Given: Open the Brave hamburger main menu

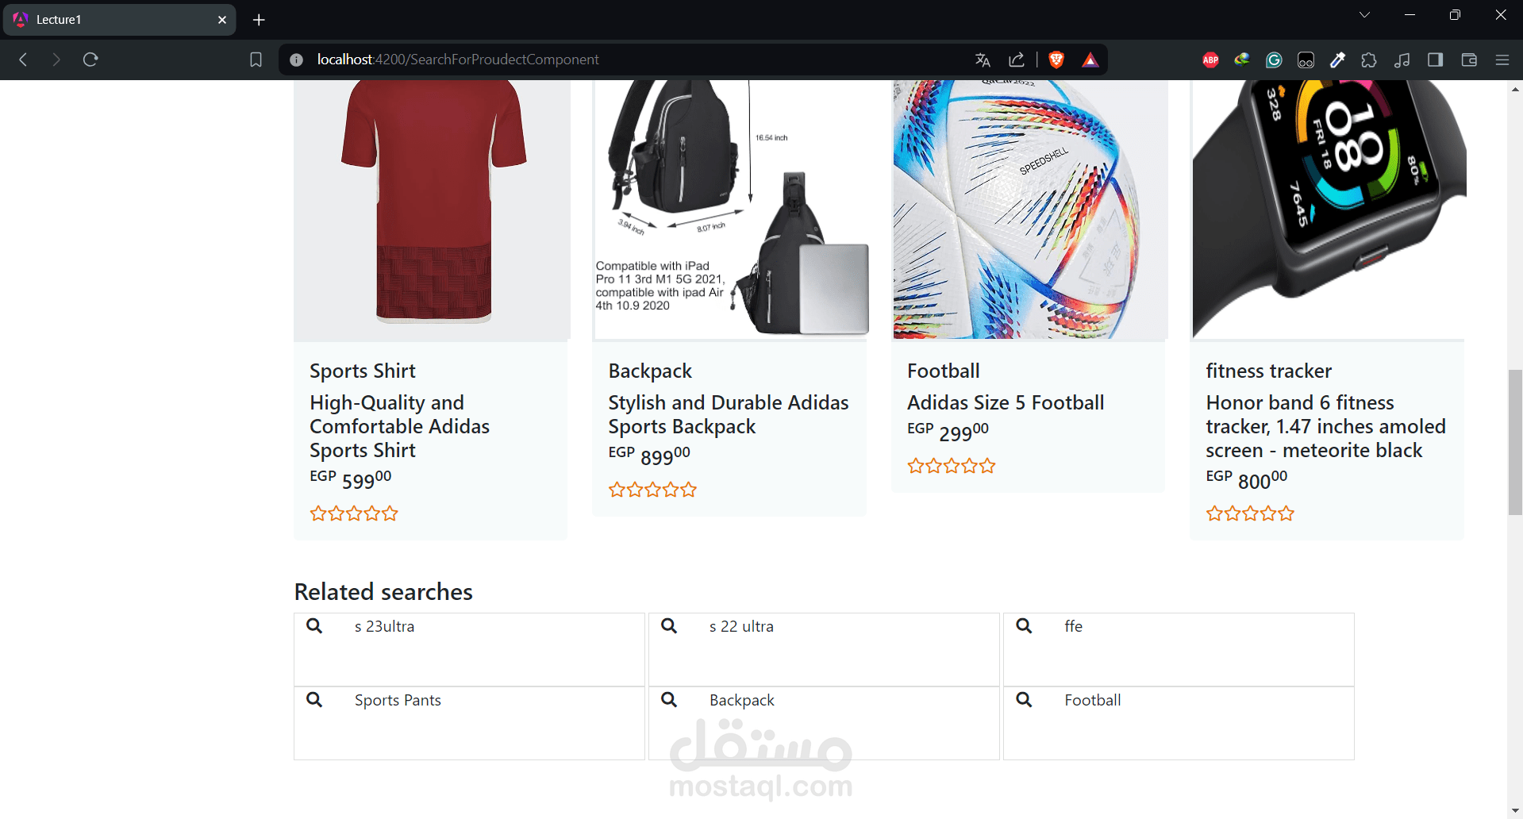Looking at the screenshot, I should click(1502, 60).
